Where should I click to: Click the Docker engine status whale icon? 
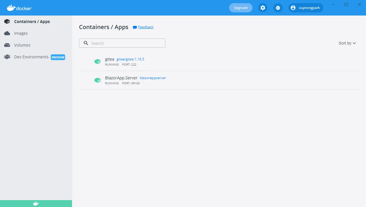(36, 204)
